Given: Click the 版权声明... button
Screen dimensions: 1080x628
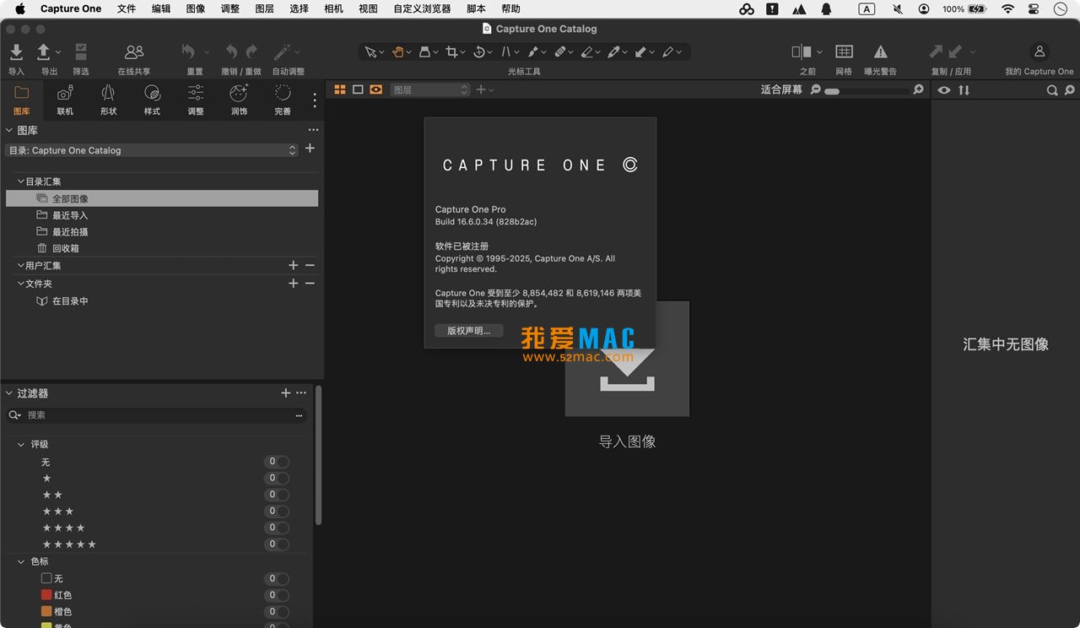Looking at the screenshot, I should coord(469,331).
